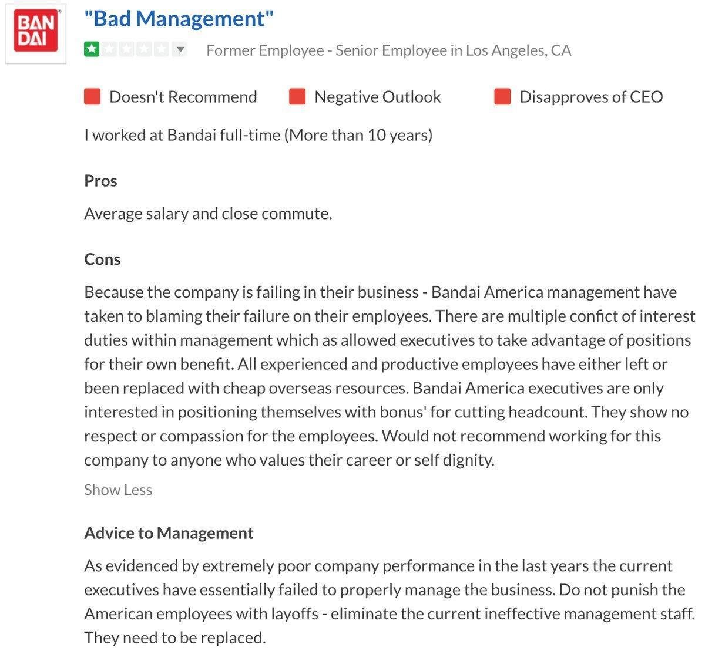Click the "I worked at Bandai full-time" line
The width and height of the screenshot is (705, 651).
click(x=258, y=135)
